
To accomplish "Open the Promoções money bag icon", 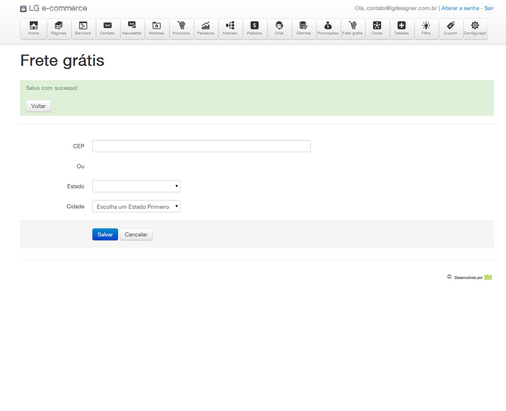I will 328,29.
